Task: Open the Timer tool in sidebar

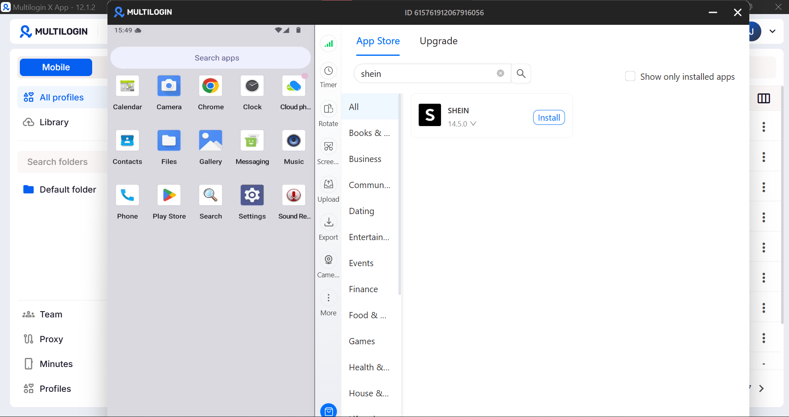Action: 328,71
